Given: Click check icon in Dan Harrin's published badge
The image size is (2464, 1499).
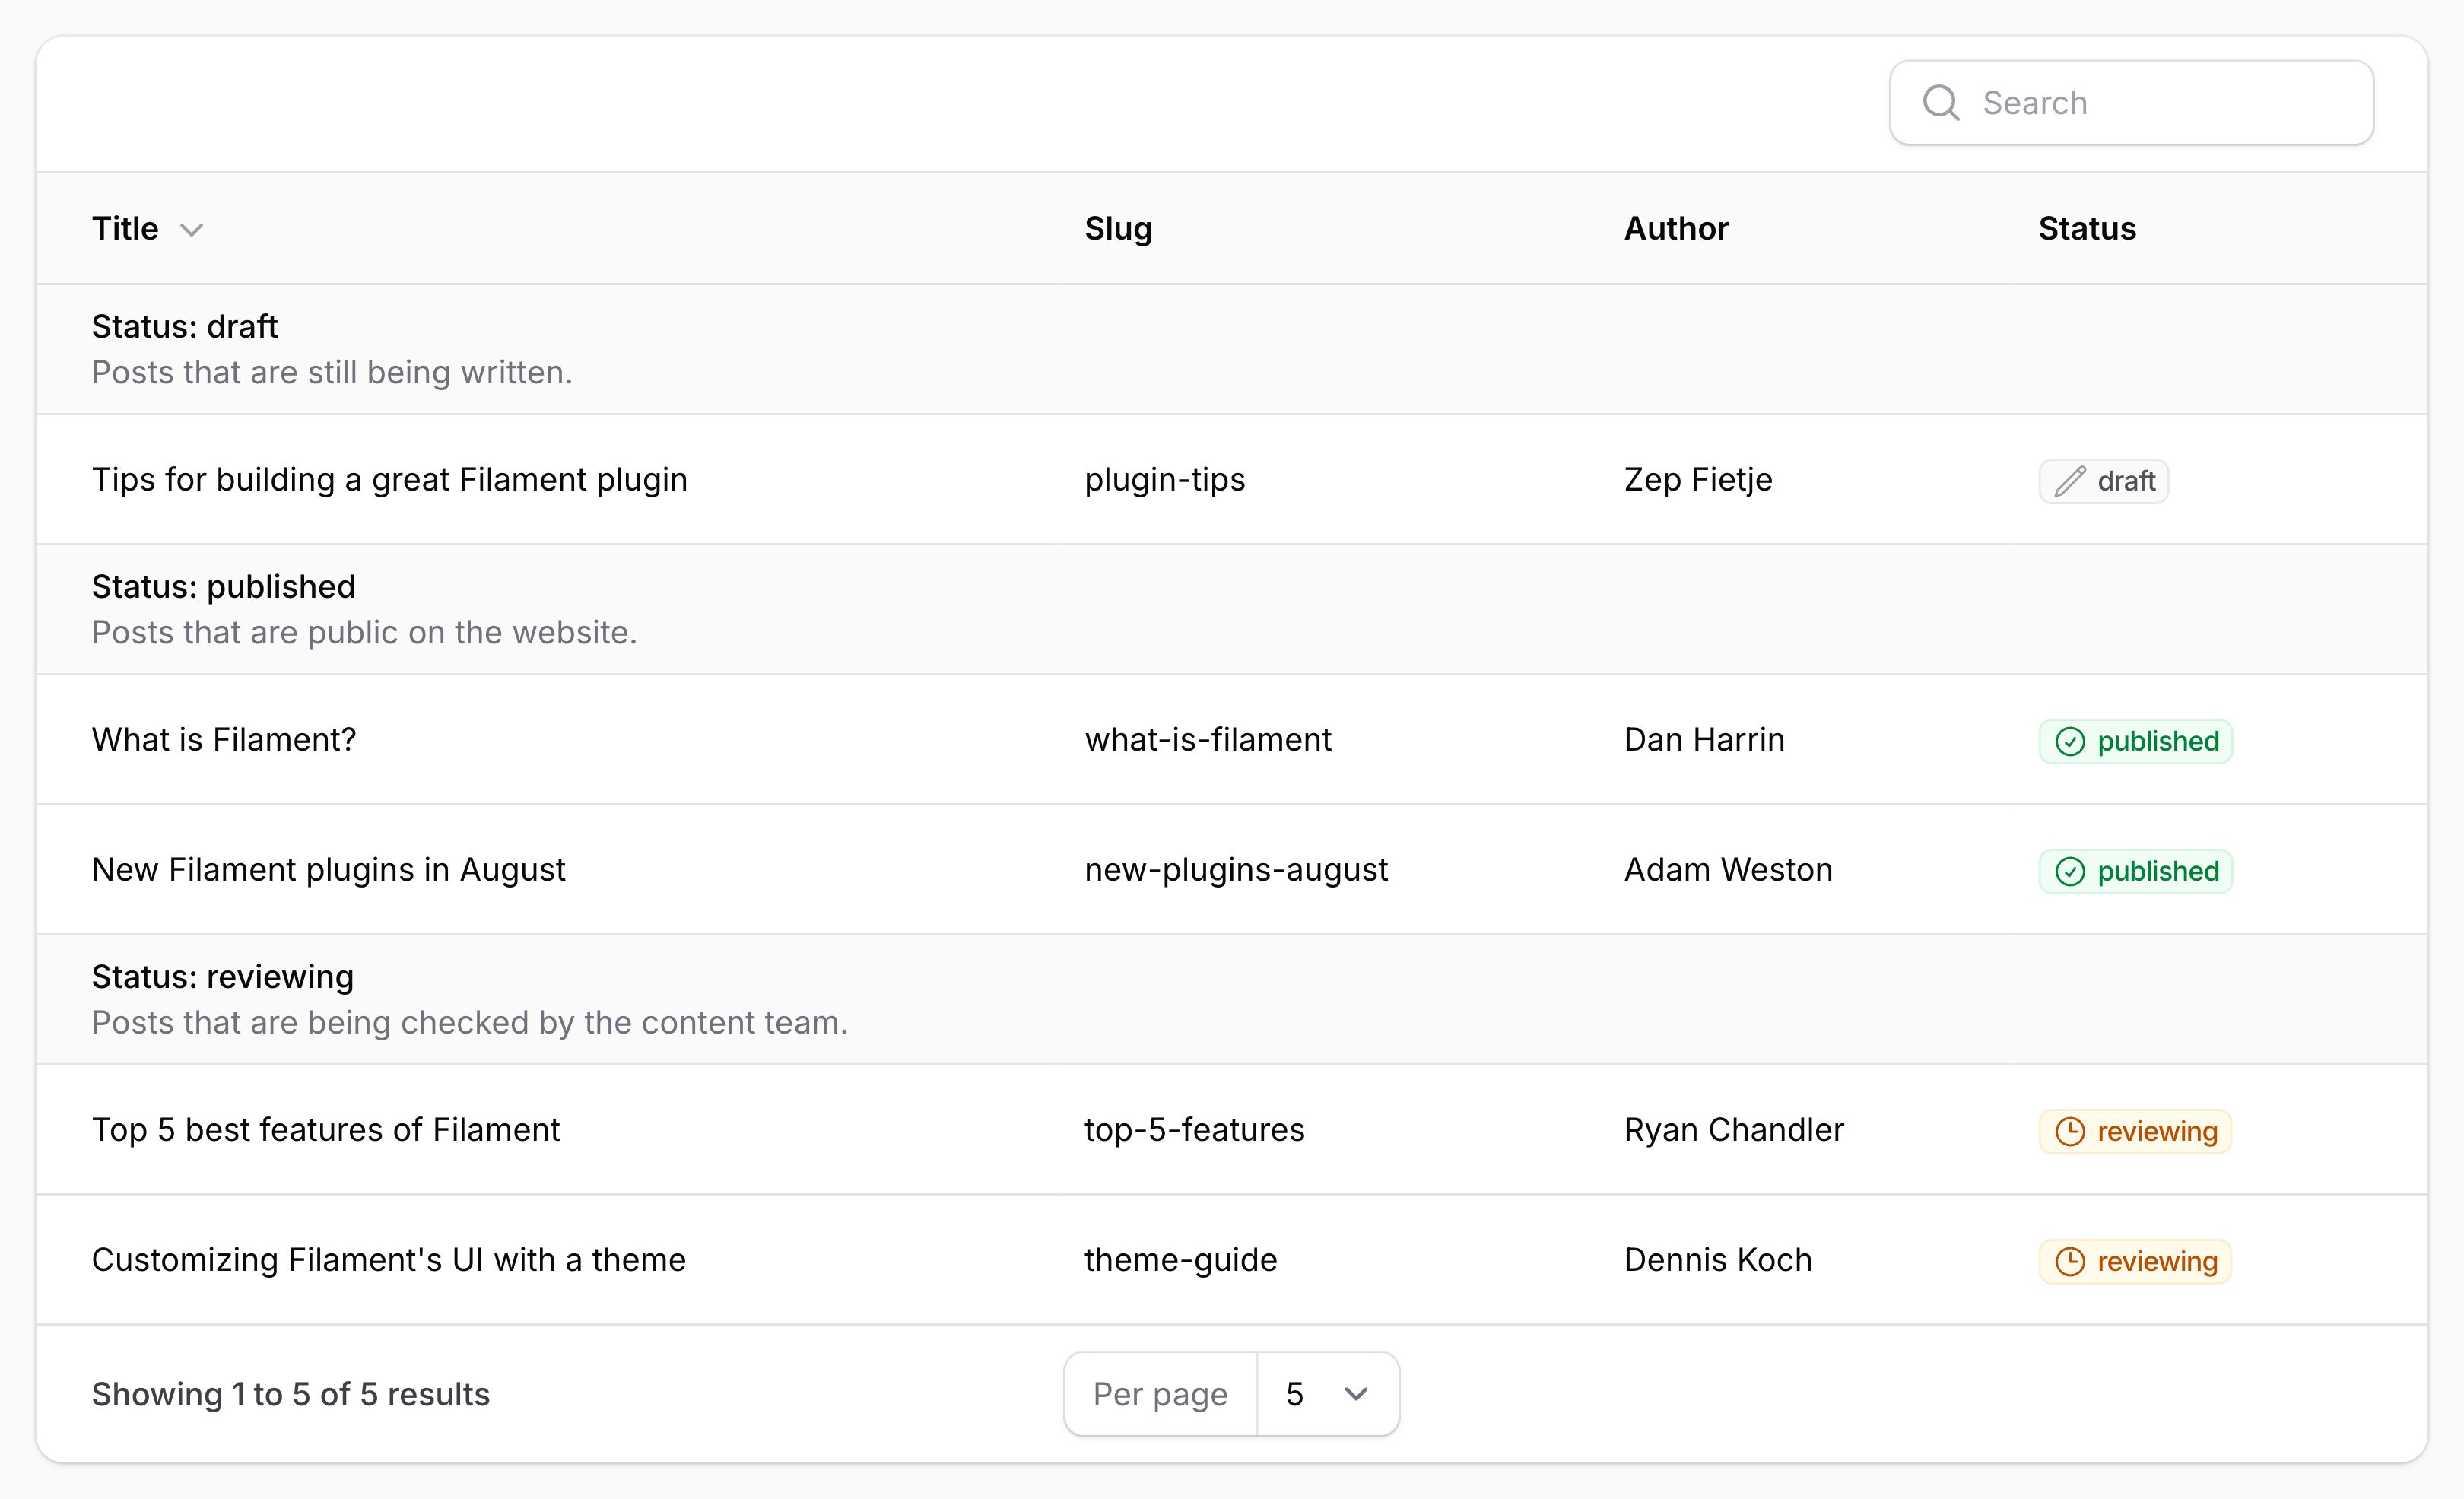Looking at the screenshot, I should [2070, 742].
